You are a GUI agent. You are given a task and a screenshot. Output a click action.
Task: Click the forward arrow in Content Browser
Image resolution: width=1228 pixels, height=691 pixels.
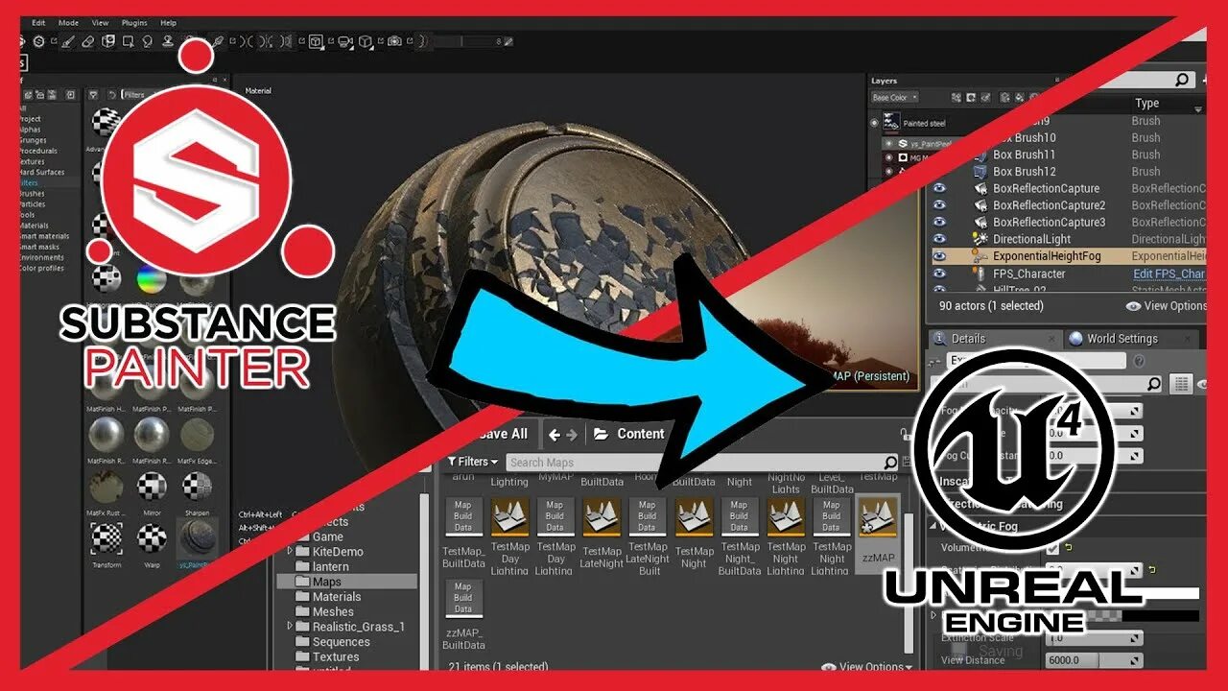click(573, 435)
